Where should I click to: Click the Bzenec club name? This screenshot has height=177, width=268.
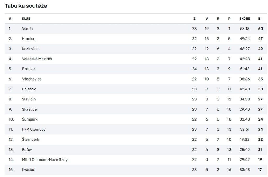(x=28, y=69)
